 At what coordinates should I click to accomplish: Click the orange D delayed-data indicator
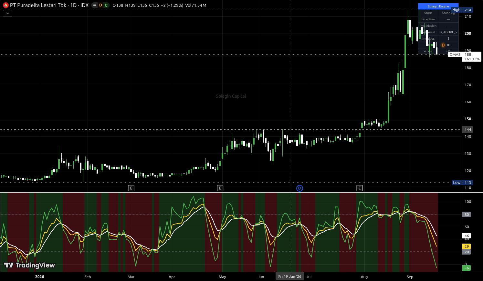(x=100, y=5)
